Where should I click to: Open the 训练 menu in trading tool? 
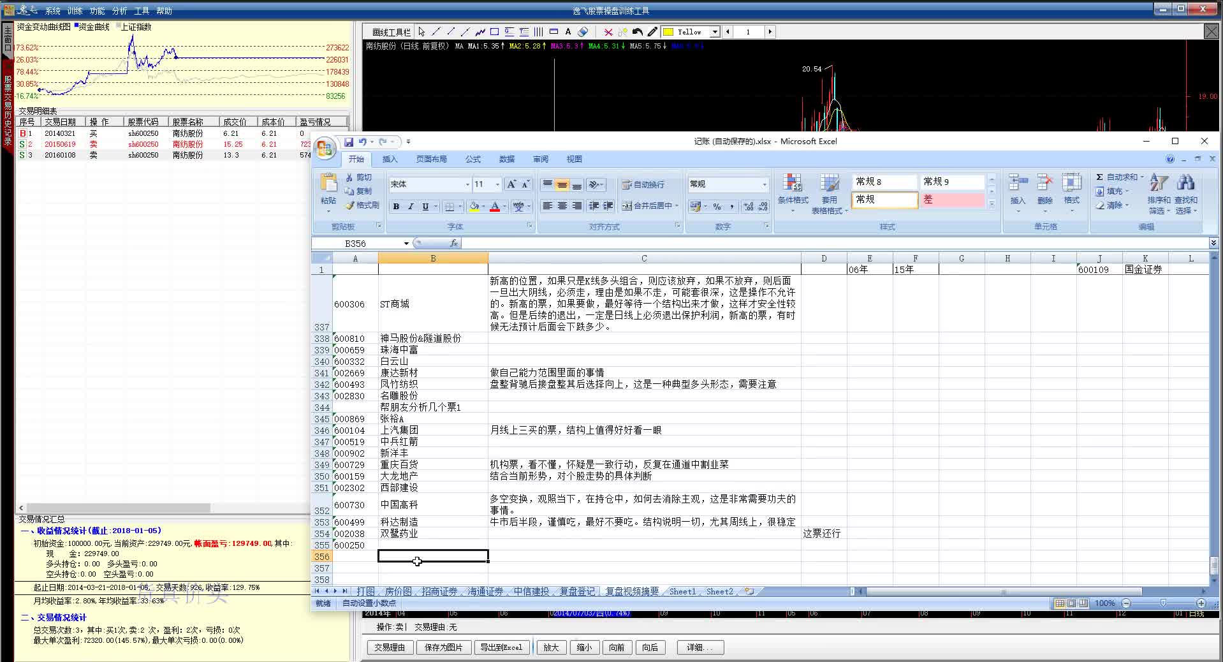click(x=75, y=11)
